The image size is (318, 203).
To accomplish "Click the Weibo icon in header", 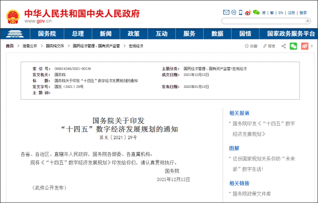I will pos(248,13).
